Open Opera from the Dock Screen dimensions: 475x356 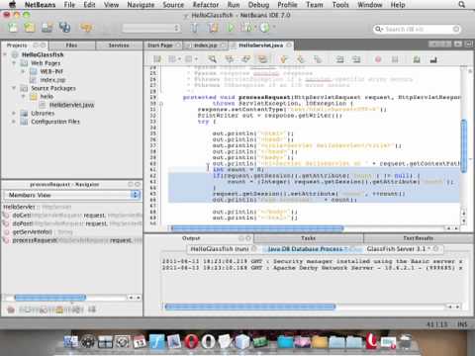point(191,341)
